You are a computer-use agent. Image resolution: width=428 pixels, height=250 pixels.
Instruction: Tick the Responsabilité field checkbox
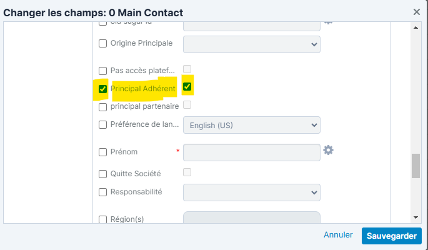[103, 192]
